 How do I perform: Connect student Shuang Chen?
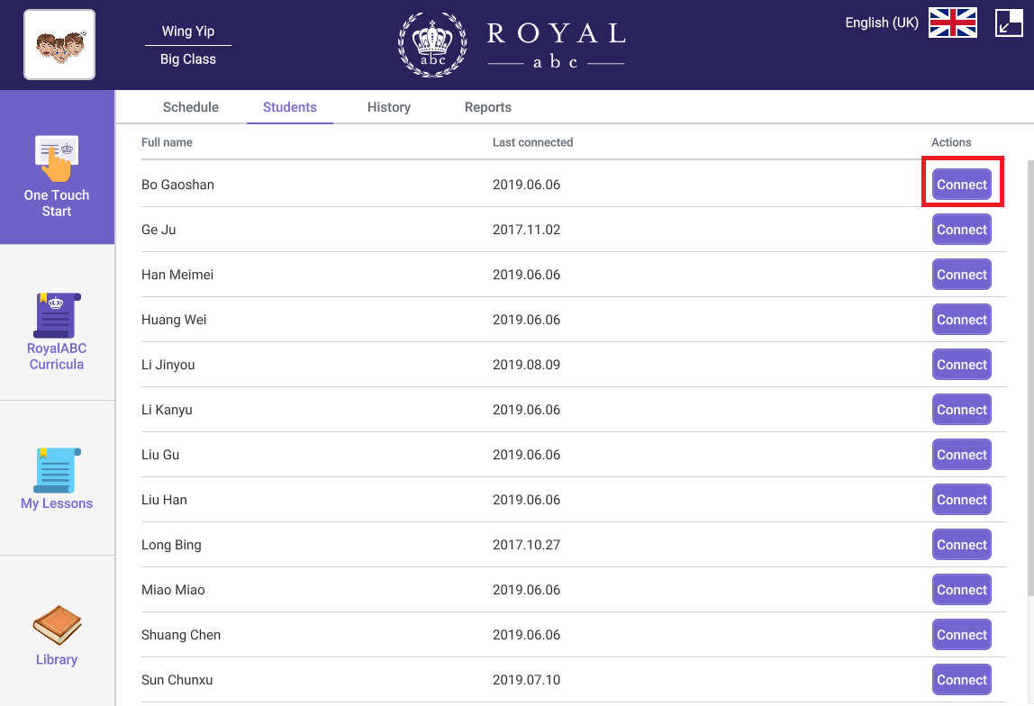pos(961,635)
